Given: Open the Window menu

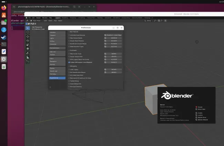Looking at the screenshot, I should (x=45, y=18).
